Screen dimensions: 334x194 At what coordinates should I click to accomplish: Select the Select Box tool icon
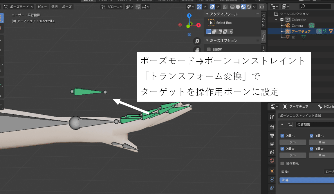point(211,23)
